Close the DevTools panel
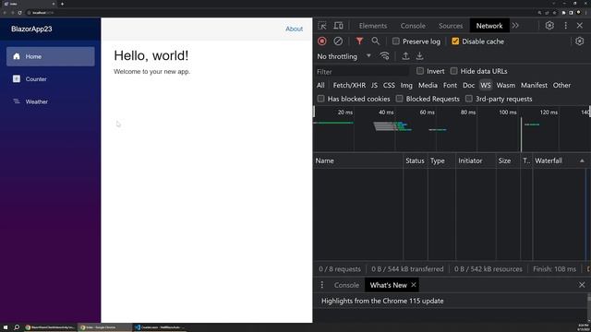The width and height of the screenshot is (591, 332). 580,26
